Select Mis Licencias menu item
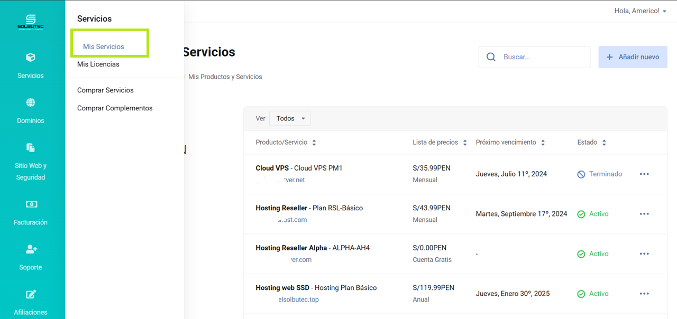The image size is (677, 319). 98,64
